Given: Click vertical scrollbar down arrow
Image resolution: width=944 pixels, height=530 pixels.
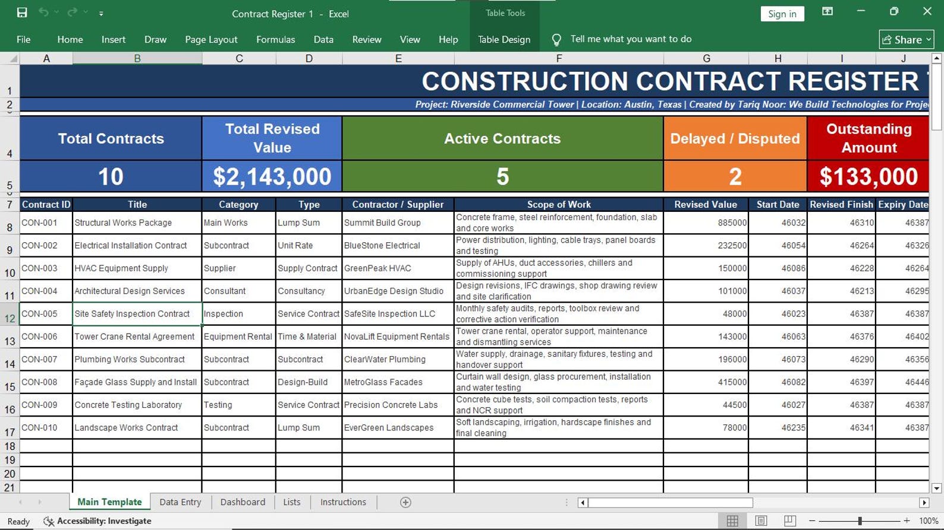Looking at the screenshot, I should pyautogui.click(x=937, y=488).
